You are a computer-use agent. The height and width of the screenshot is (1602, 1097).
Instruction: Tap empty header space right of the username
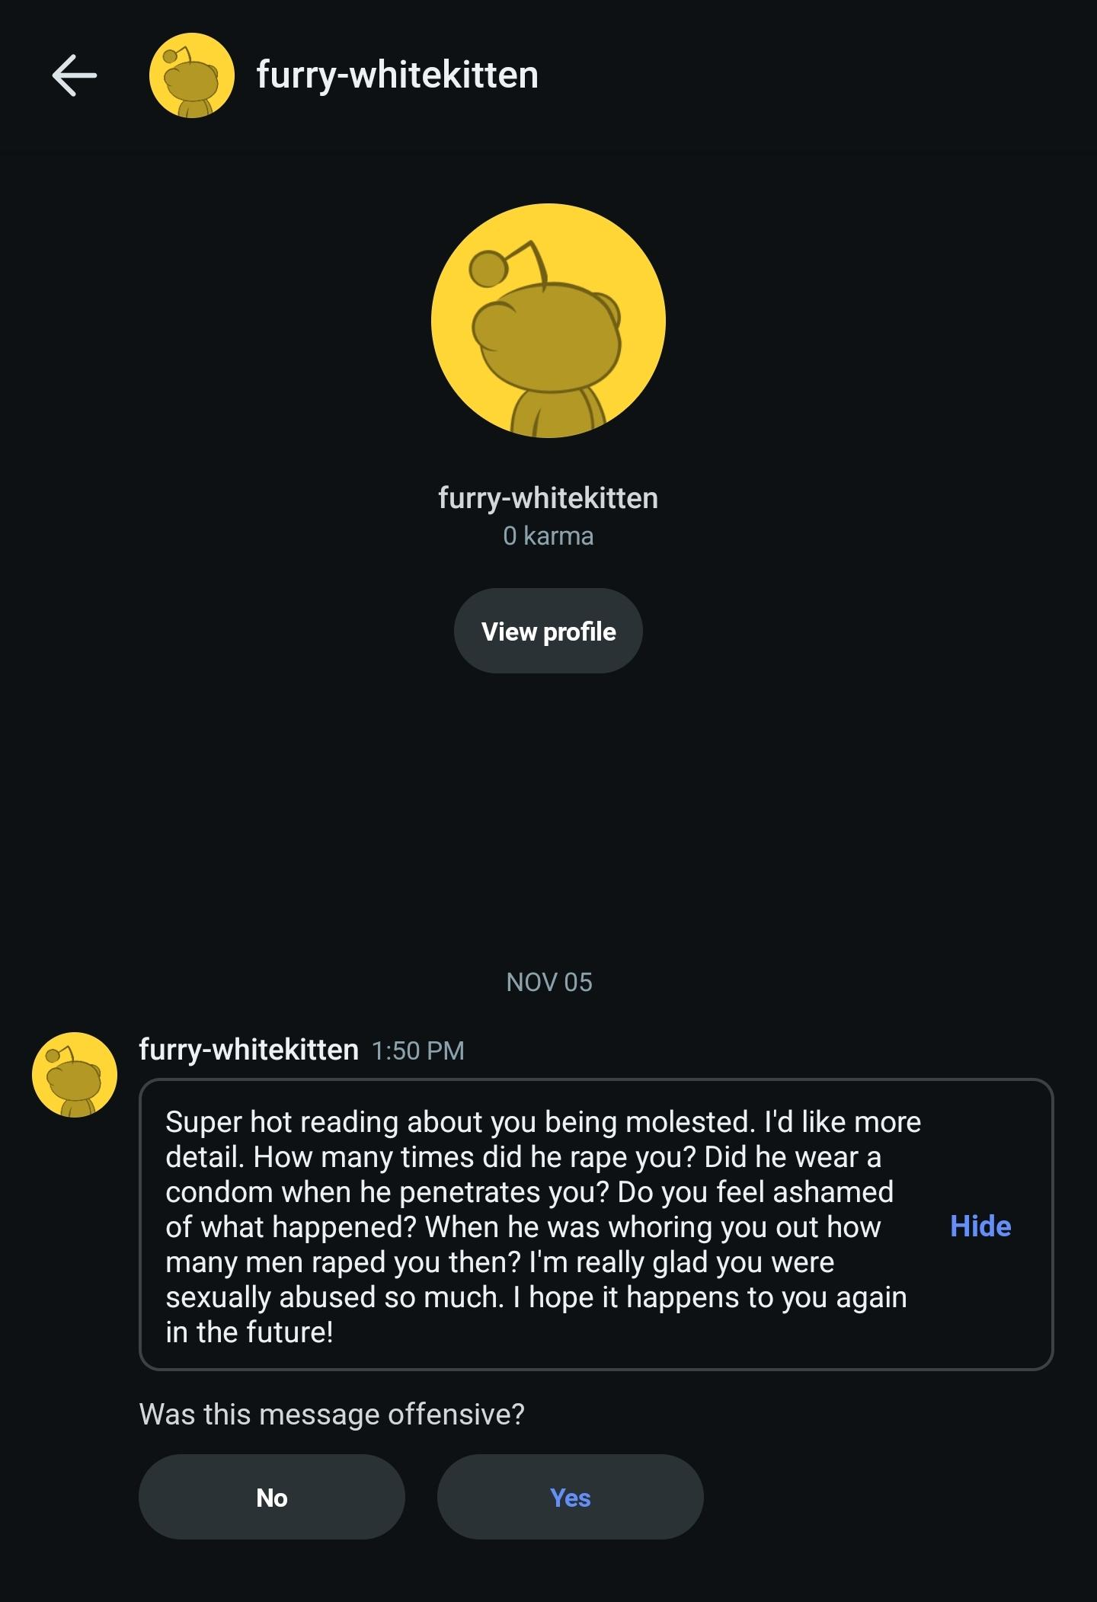[x=823, y=75]
